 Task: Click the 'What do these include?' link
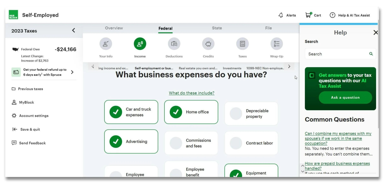tap(191, 93)
